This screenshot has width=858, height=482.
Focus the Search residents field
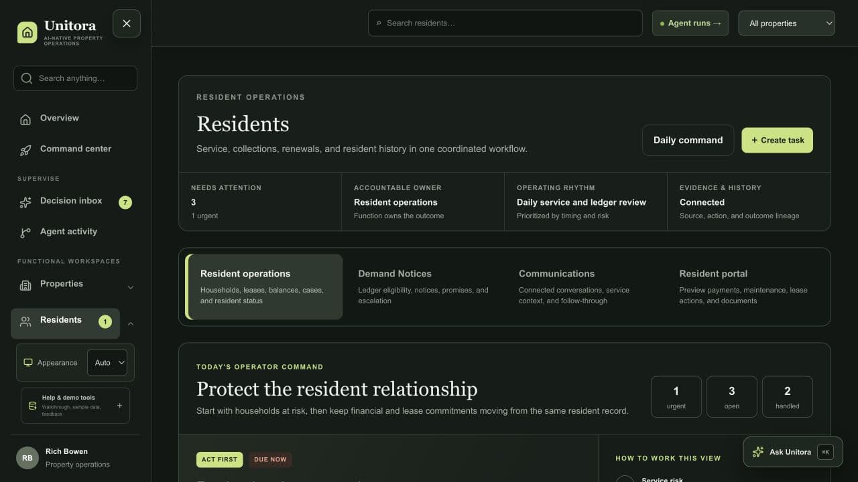pos(505,23)
